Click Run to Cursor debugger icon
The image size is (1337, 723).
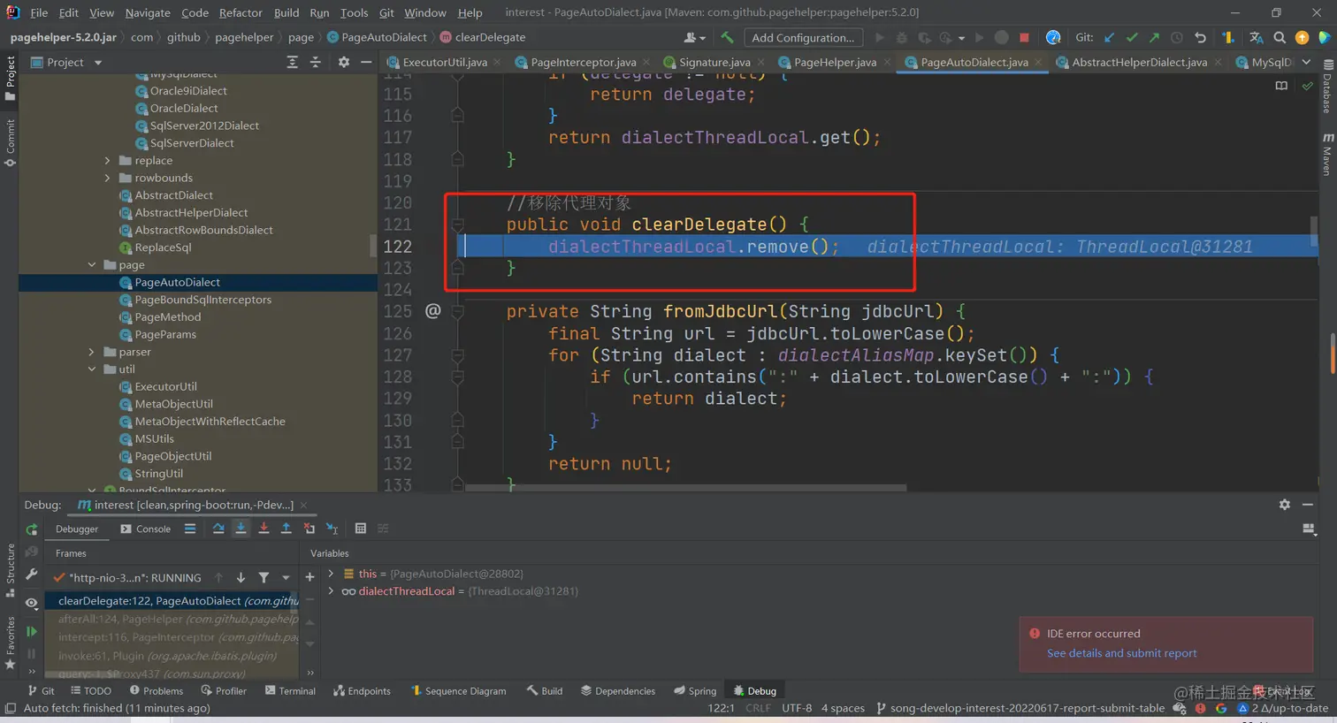(x=332, y=529)
